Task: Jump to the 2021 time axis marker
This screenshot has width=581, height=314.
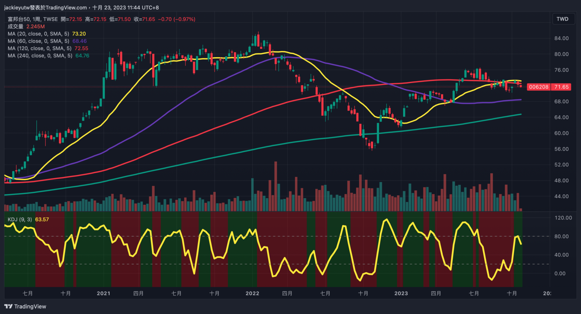Action: click(103, 293)
